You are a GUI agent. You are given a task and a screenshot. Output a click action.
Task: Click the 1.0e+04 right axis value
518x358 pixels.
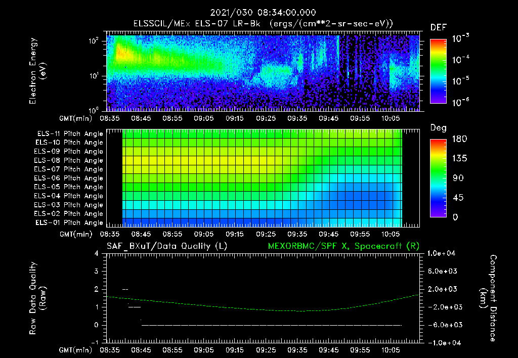441,253
